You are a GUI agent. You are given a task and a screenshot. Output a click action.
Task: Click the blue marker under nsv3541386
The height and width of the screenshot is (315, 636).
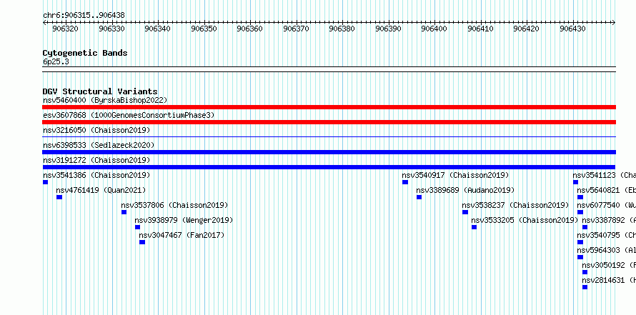pos(45,182)
